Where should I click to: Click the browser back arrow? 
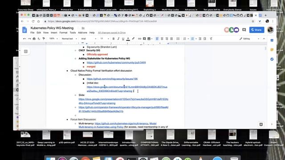coord(22,21)
